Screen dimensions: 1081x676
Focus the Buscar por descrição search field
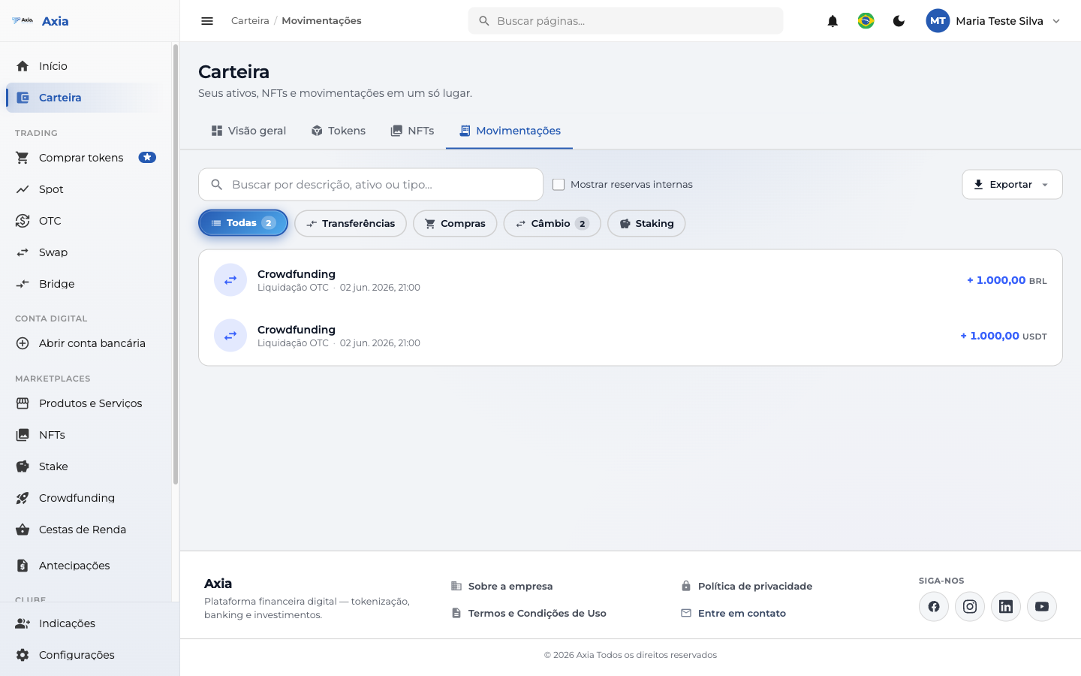coord(371,184)
